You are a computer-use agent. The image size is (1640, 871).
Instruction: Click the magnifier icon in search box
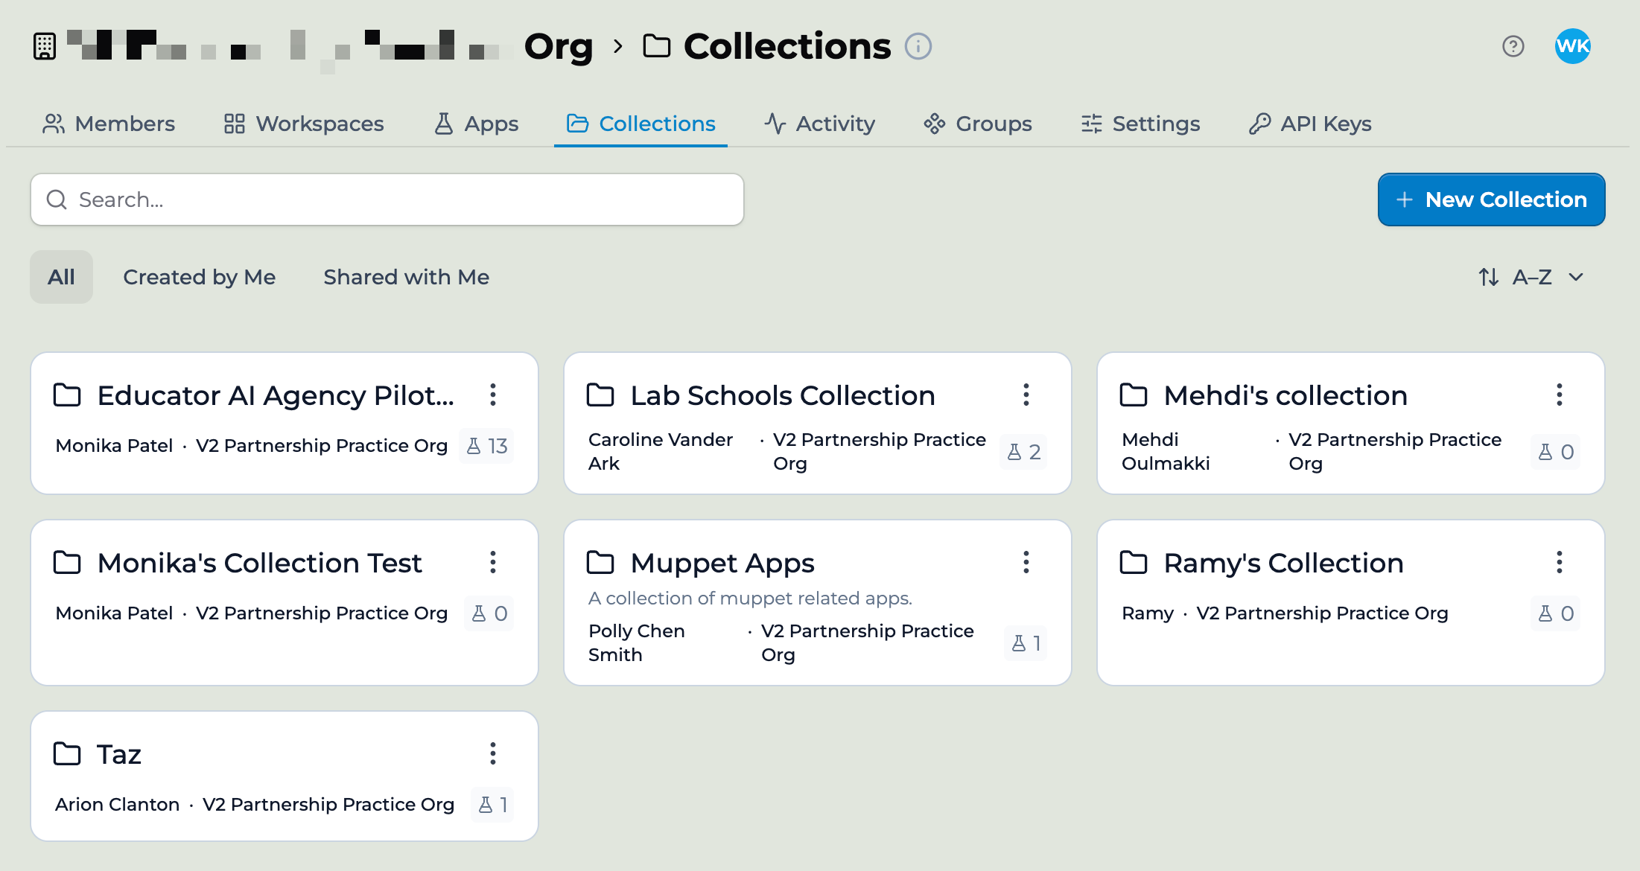[57, 200]
